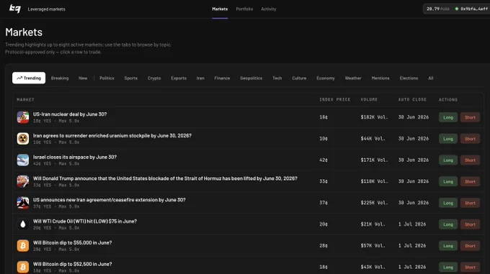Click the green wallet status dot
Image resolution: width=490 pixels, height=274 pixels.
coord(457,9)
